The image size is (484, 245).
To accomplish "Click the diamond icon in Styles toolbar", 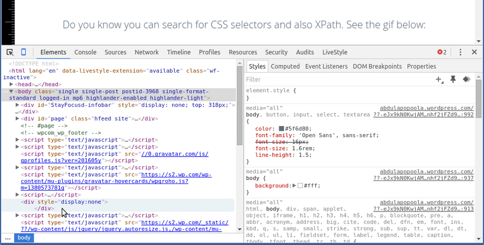I will (466, 79).
